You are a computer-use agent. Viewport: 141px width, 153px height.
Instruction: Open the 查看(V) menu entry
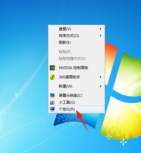point(76,29)
